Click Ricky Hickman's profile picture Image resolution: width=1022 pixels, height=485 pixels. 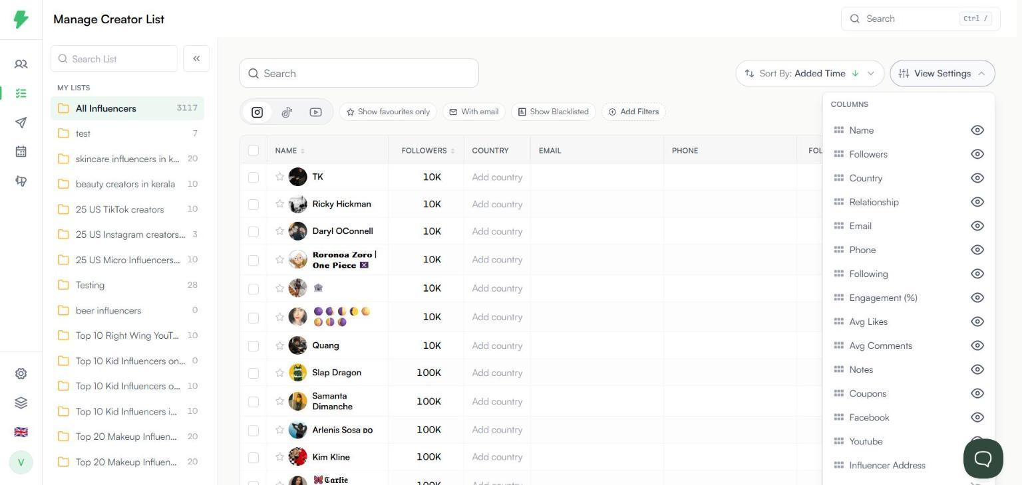[x=297, y=204]
